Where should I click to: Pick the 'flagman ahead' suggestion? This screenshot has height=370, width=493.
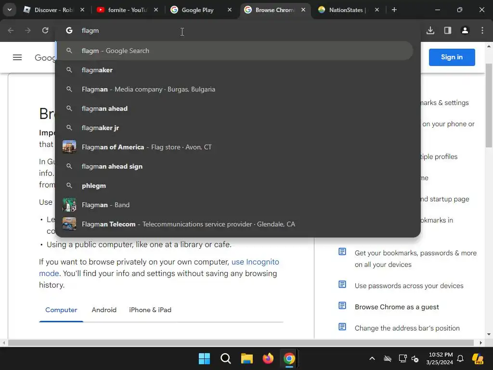[x=234, y=108]
